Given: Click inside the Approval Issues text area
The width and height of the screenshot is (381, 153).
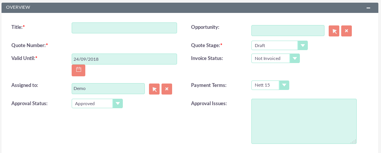Looking at the screenshot, I should 304,121.
